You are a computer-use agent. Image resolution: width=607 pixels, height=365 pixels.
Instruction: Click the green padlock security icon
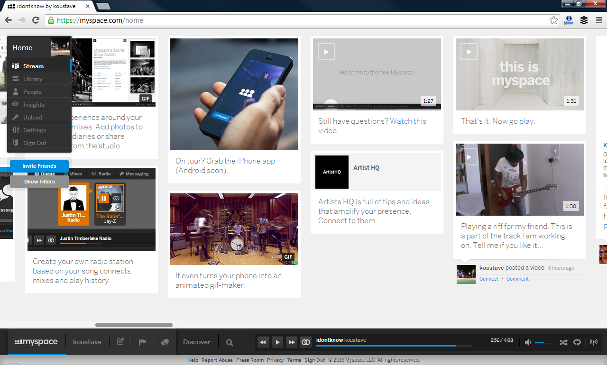click(51, 20)
